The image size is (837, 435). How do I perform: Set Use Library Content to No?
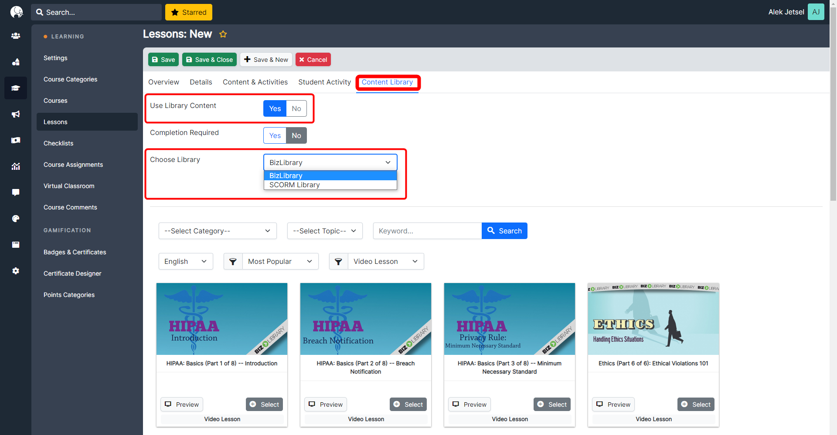(296, 108)
